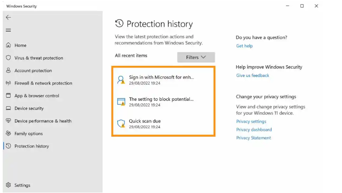
Task: Click the Device performance & health heart icon
Action: click(x=8, y=121)
